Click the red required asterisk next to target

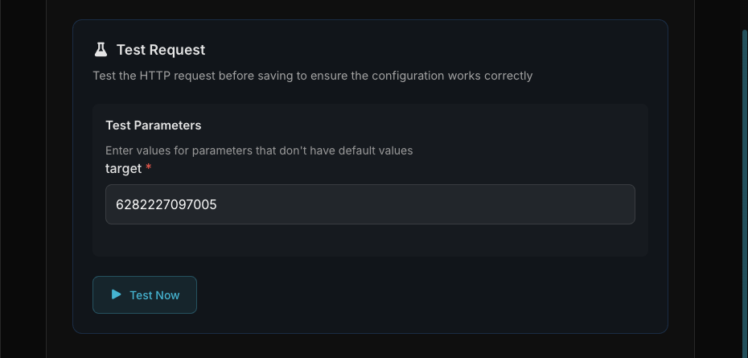149,168
